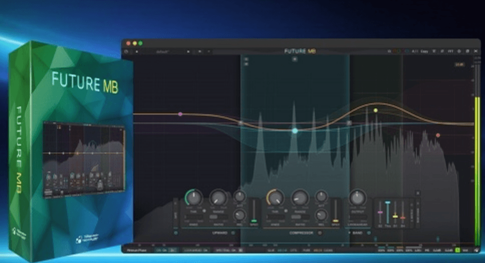Adjust the Upward THR knob
The image size is (485, 263).
pos(194,198)
